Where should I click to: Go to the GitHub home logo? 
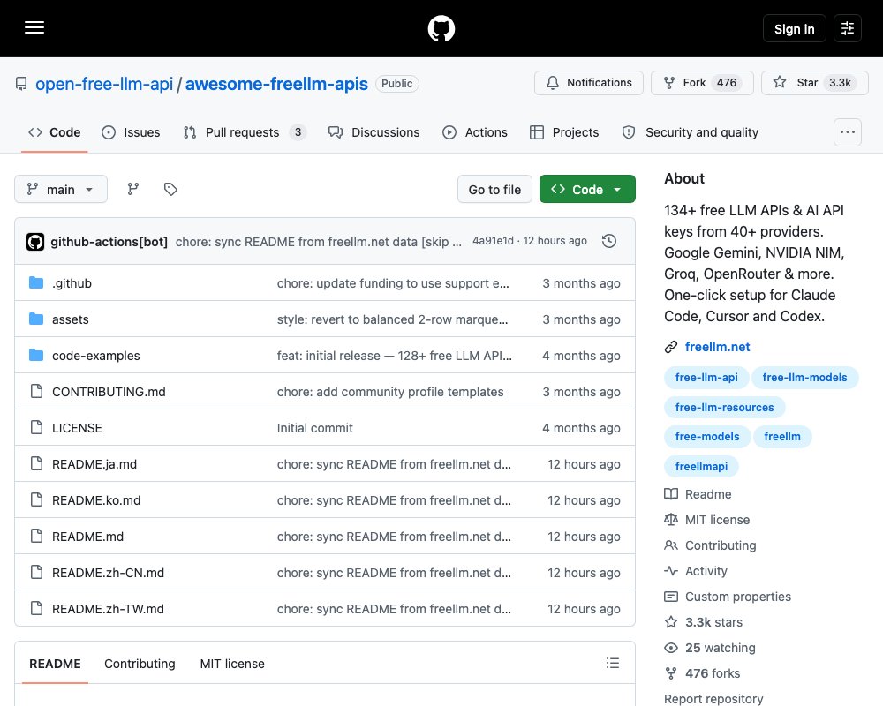[441, 28]
